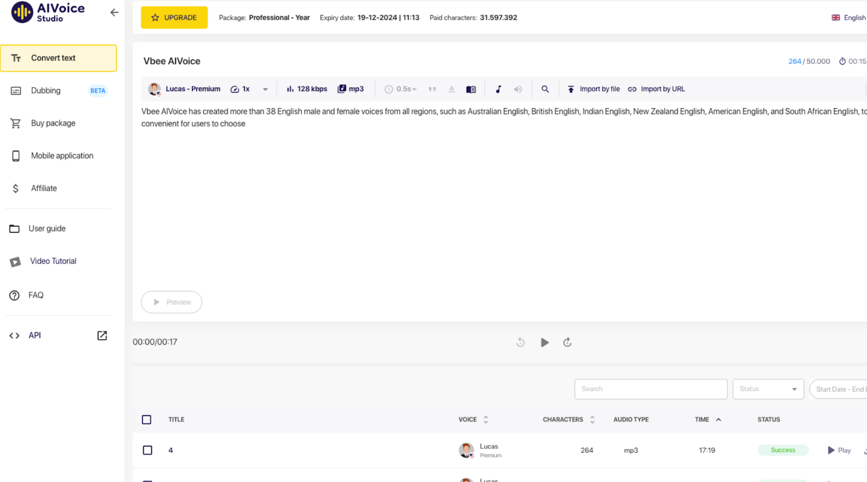This screenshot has height=482, width=867.
Task: Go to Buy package in sidebar
Action: pyautogui.click(x=53, y=123)
